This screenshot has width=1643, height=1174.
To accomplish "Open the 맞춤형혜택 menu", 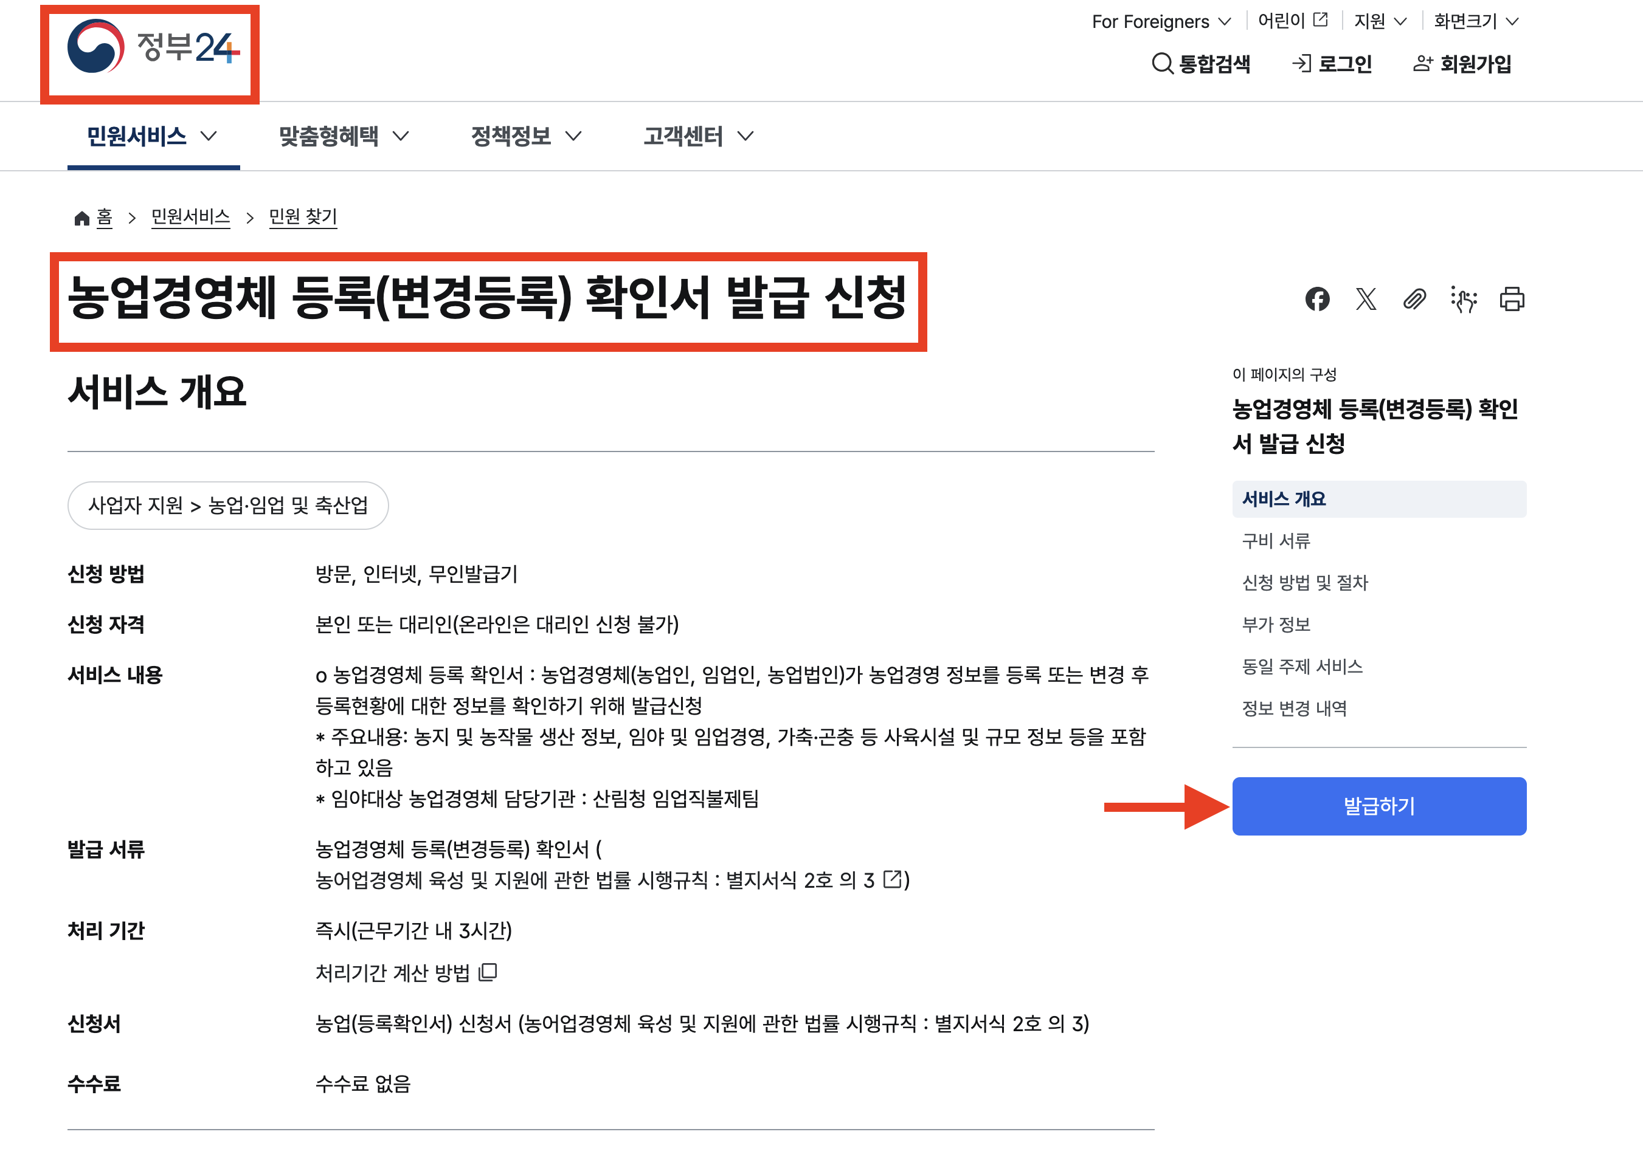I will pyautogui.click(x=344, y=136).
